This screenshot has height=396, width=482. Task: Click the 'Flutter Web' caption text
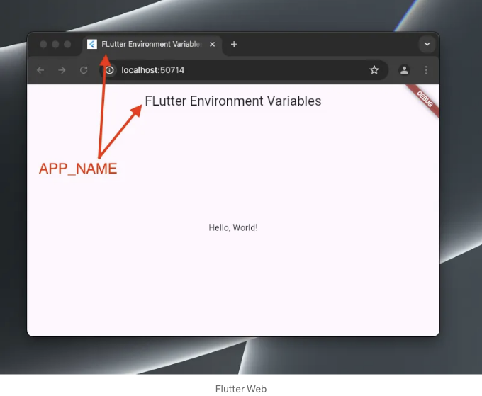coord(241,389)
